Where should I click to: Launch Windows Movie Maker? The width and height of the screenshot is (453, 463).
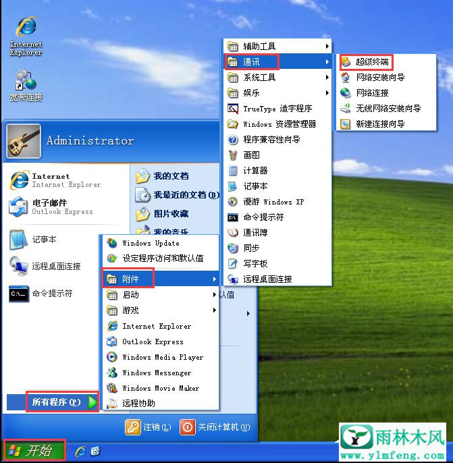tap(161, 388)
